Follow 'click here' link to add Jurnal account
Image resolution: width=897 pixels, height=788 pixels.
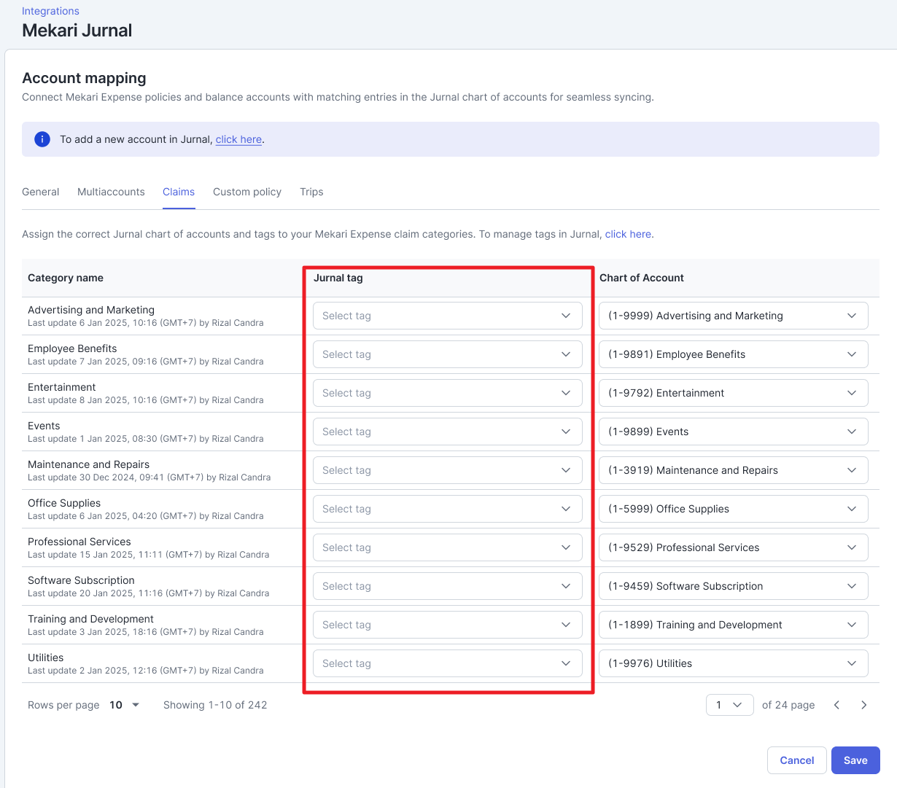(238, 139)
